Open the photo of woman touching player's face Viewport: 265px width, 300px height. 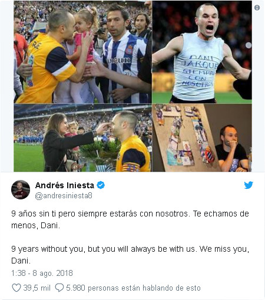click(82, 138)
